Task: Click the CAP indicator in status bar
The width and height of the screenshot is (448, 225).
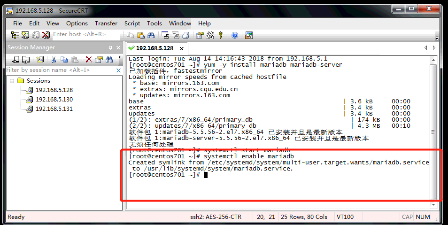Action: [x=407, y=217]
